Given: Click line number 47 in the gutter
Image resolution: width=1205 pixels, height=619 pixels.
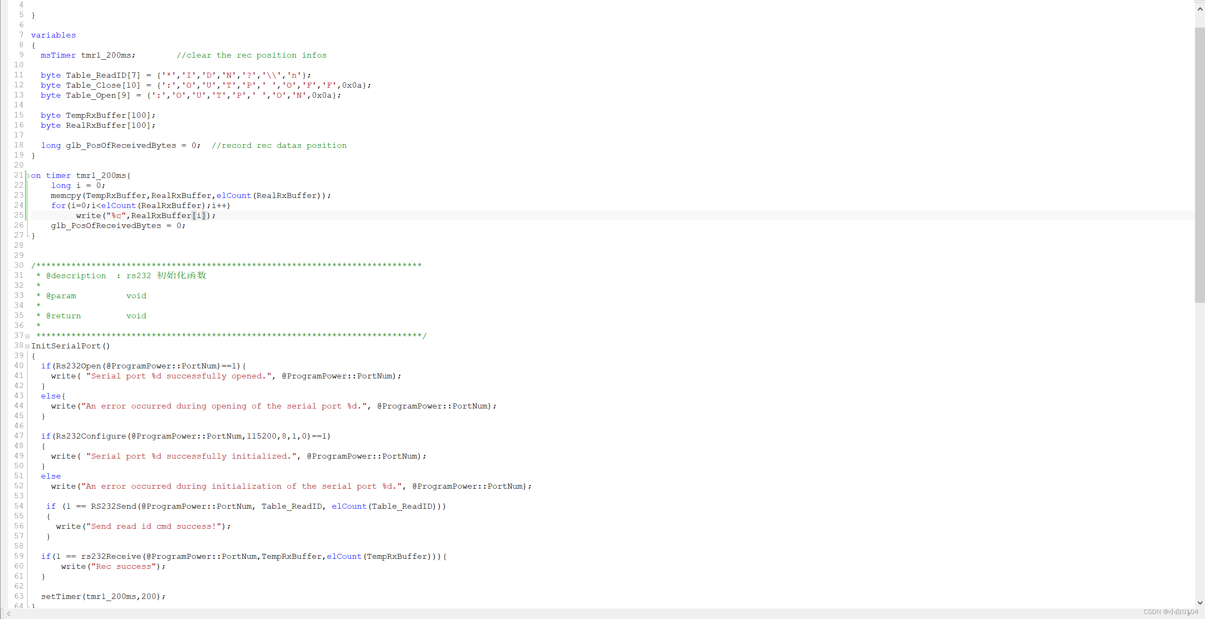Looking at the screenshot, I should pyautogui.click(x=19, y=436).
